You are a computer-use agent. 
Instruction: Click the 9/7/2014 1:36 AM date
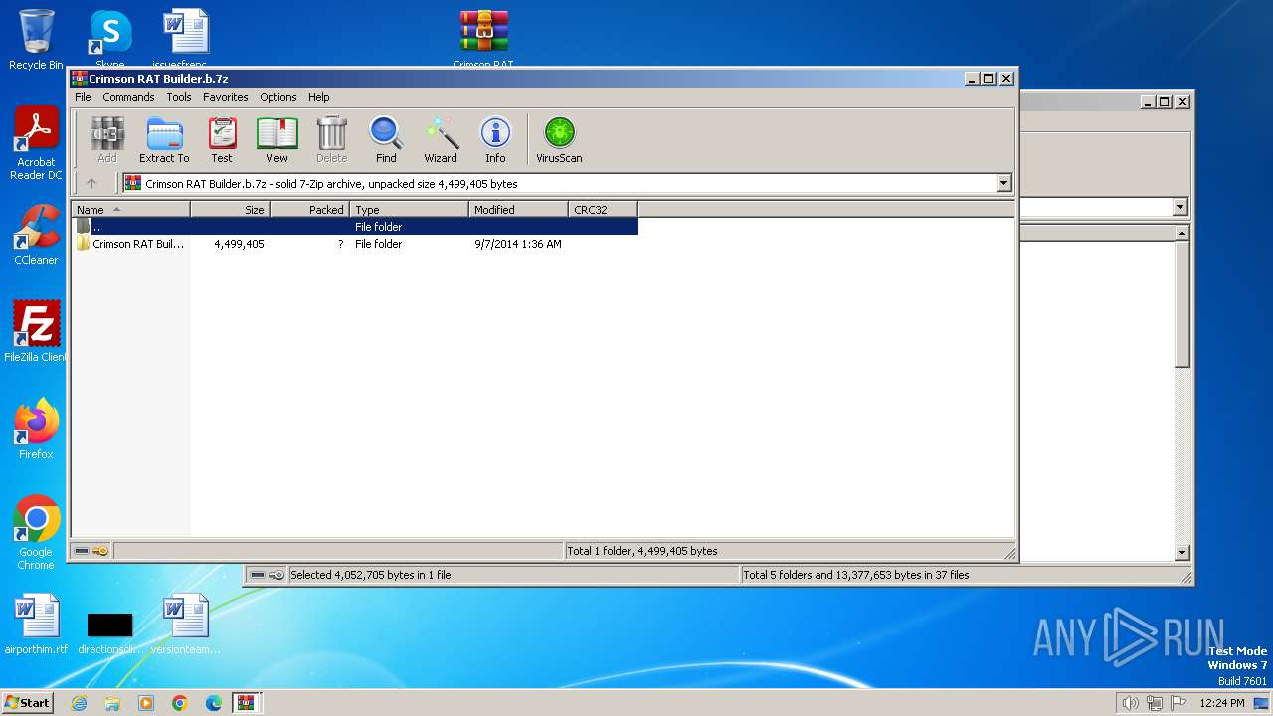(518, 244)
